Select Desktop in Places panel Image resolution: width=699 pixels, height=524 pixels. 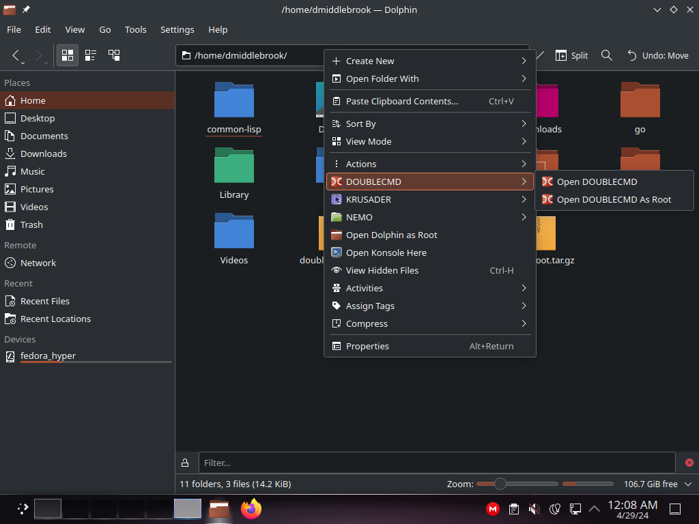tap(87, 119)
